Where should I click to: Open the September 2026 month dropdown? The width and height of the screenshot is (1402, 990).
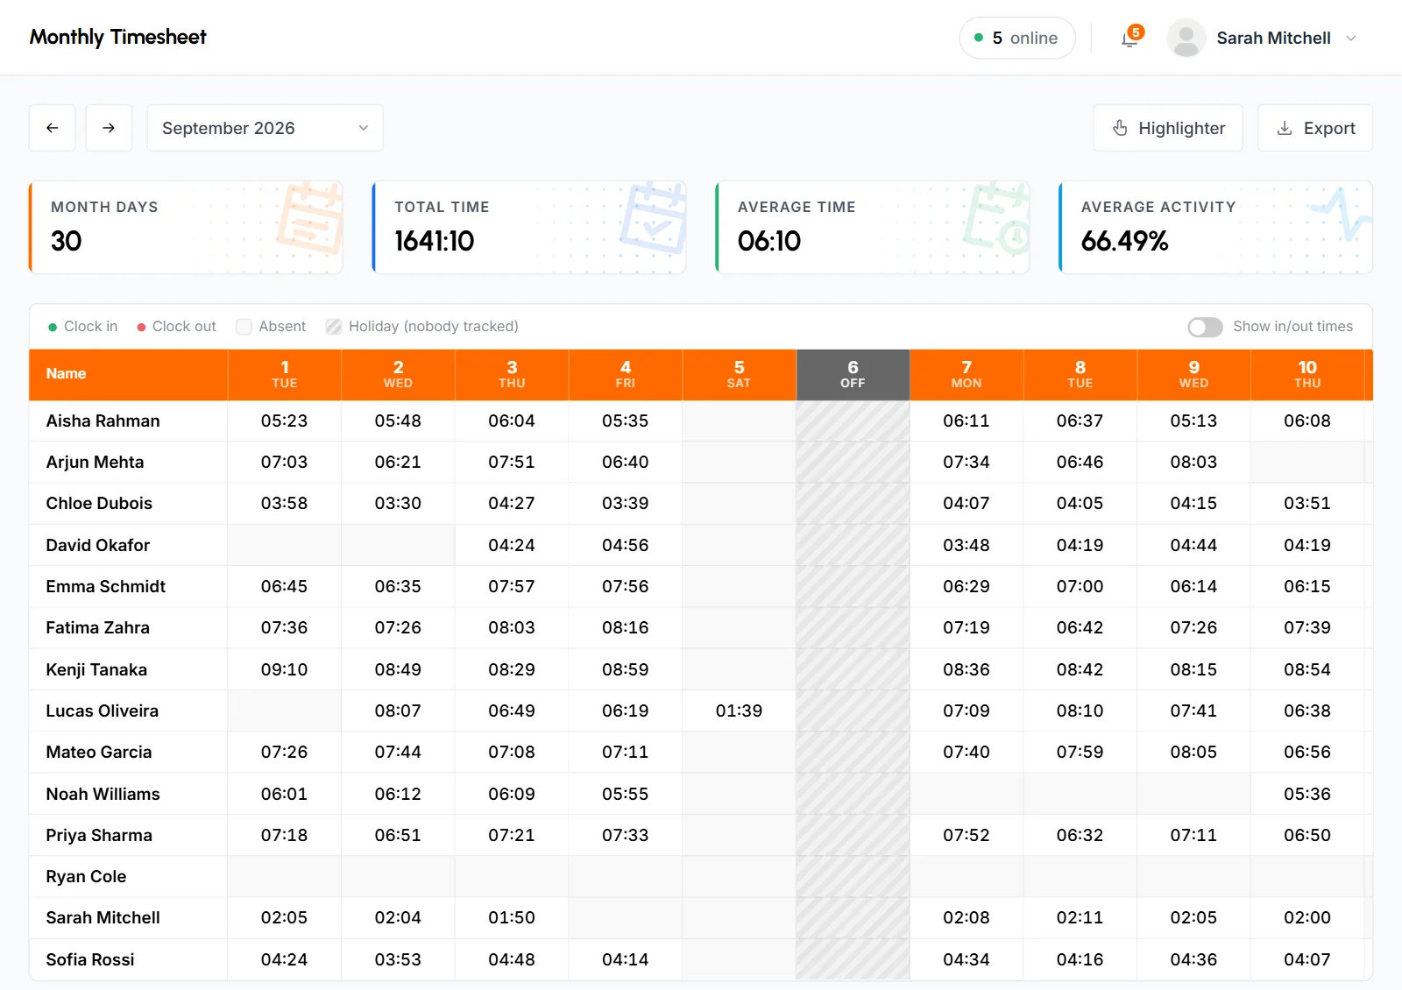click(x=265, y=128)
